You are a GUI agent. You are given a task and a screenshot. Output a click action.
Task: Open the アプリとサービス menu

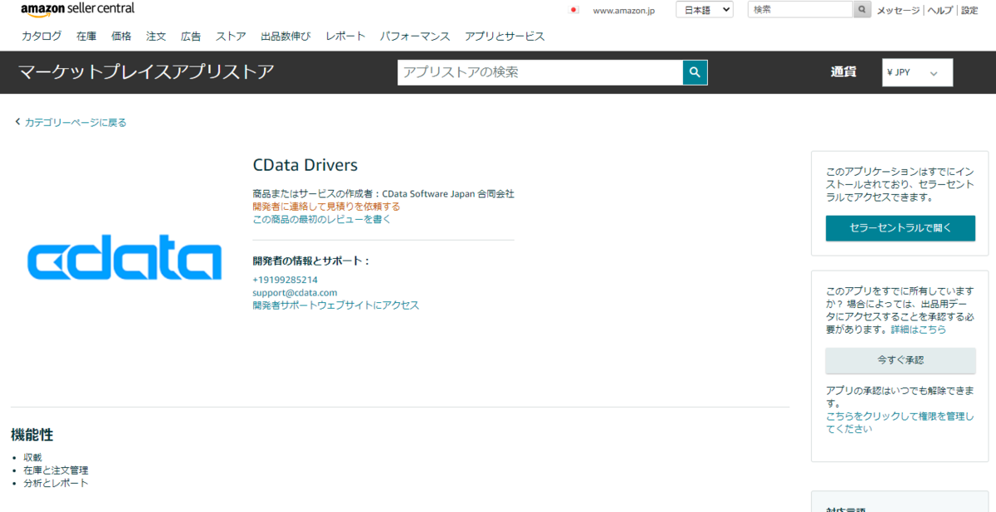coord(505,37)
